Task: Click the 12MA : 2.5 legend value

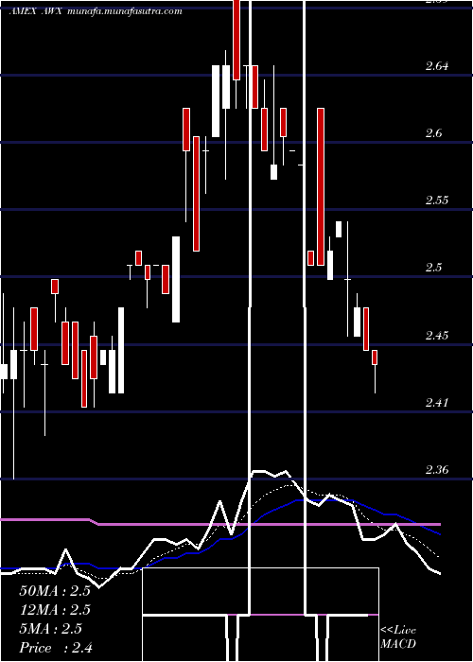Action: pos(55,610)
